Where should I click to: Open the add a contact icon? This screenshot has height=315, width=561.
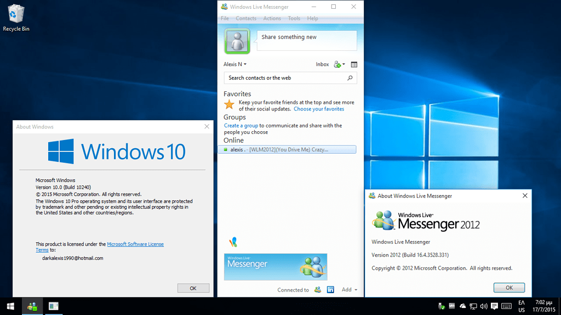tap(337, 65)
